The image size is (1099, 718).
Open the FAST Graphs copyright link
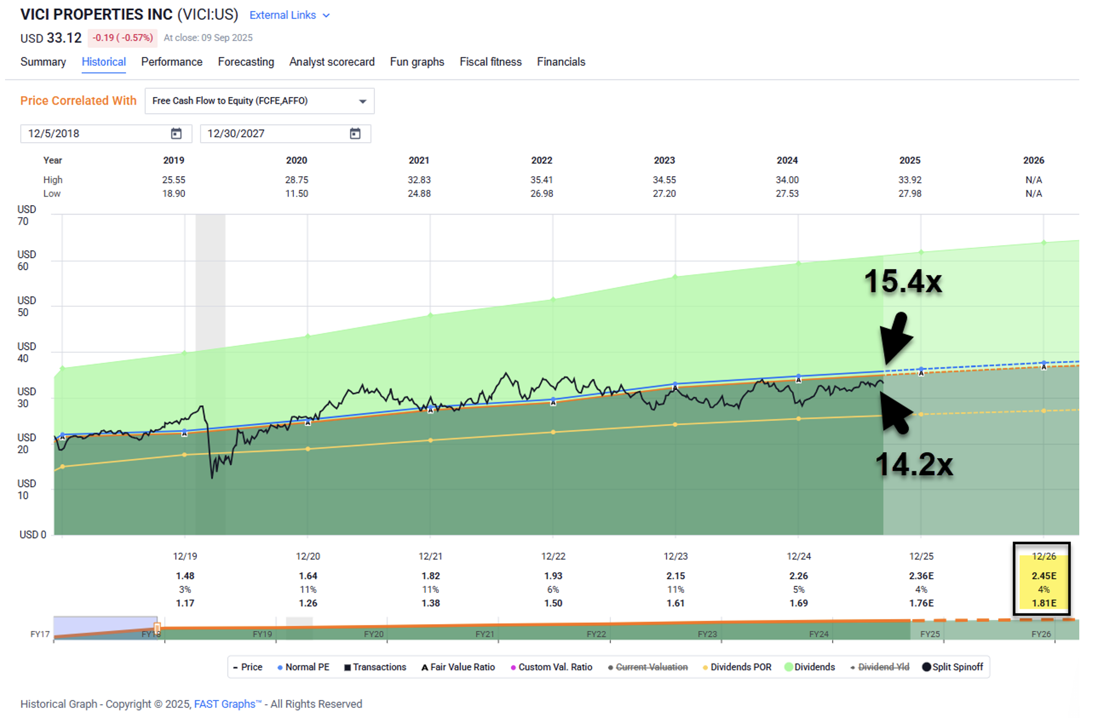pos(228,705)
